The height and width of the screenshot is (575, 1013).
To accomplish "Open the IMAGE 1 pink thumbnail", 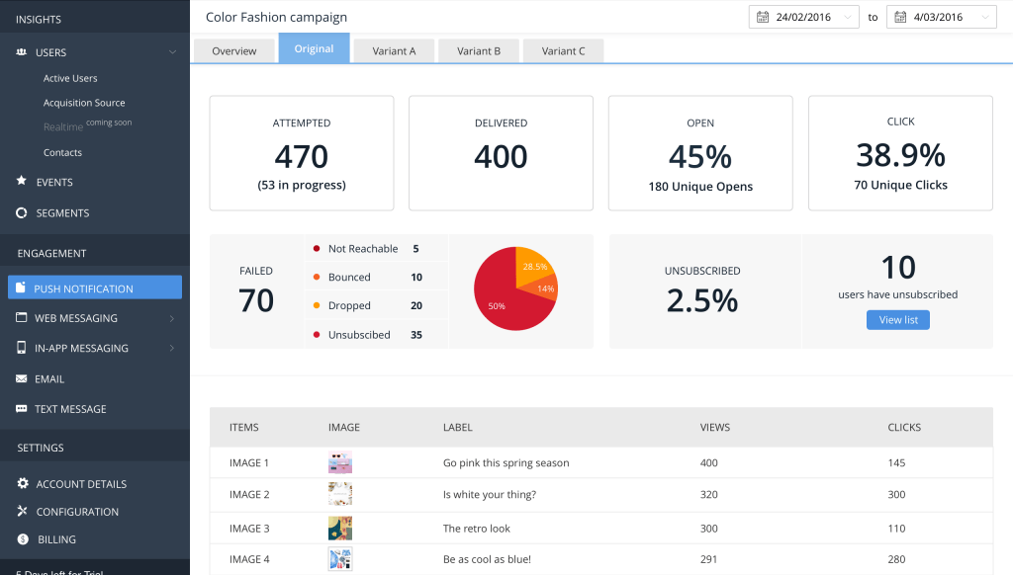I will pos(340,462).
